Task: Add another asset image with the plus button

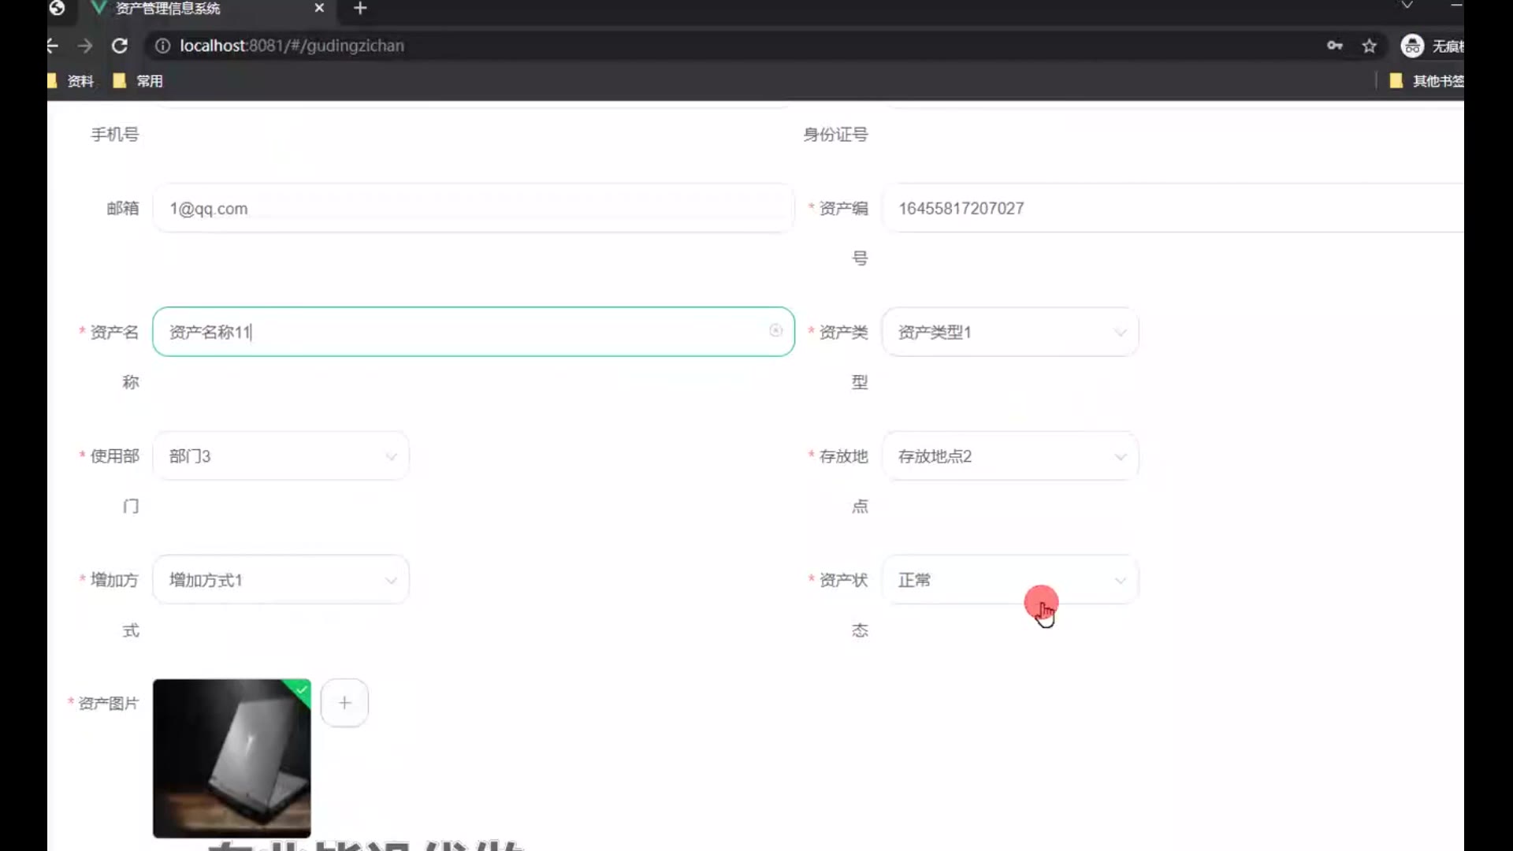Action: pyautogui.click(x=344, y=703)
